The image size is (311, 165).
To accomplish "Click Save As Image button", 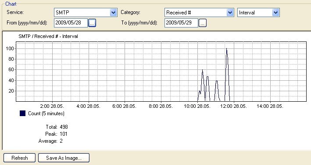I will point(64,158).
